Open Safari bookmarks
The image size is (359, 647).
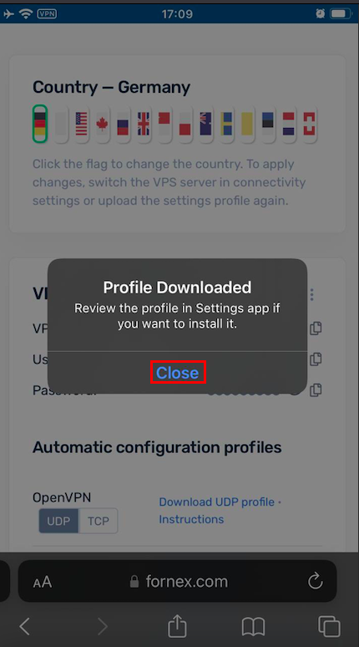pyautogui.click(x=253, y=627)
